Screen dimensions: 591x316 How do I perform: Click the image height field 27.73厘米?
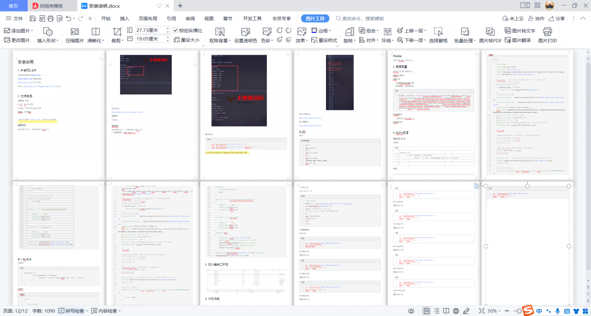[153, 30]
